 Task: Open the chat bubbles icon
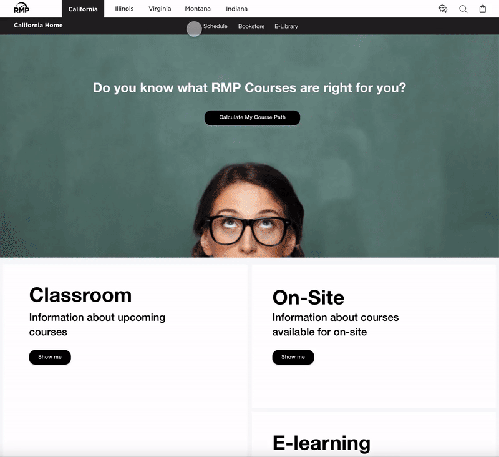click(443, 9)
